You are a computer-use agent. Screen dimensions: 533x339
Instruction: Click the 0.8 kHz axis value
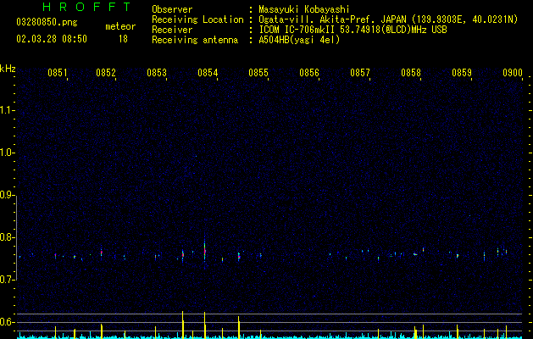pos(8,237)
